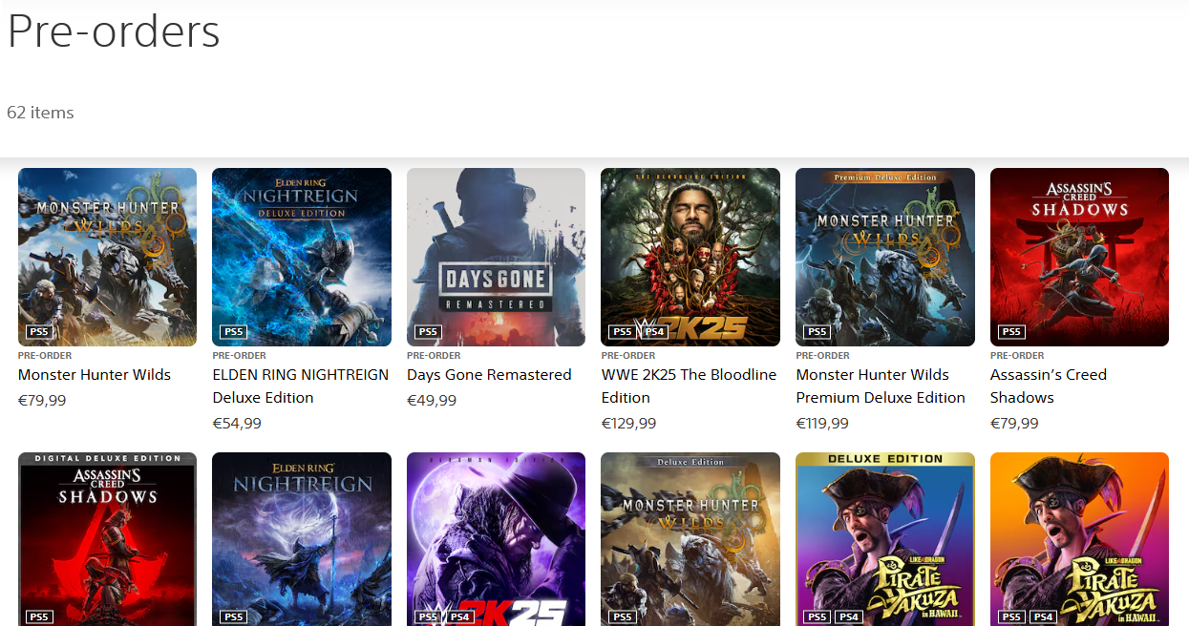Click the PS5 badge on Days Gone Remastered

click(x=428, y=332)
